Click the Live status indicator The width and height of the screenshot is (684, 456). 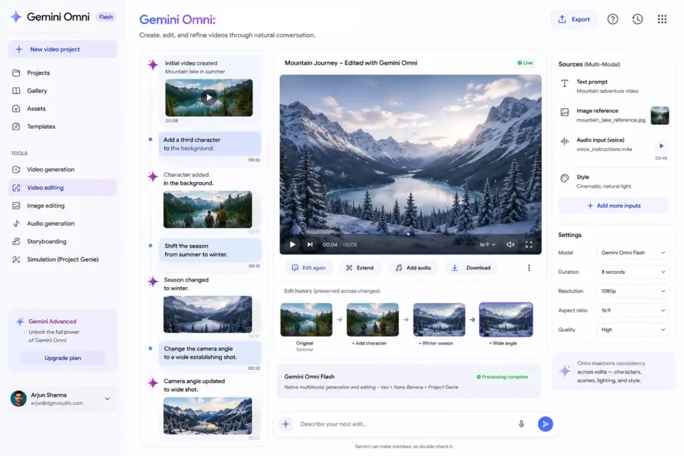[x=525, y=63]
